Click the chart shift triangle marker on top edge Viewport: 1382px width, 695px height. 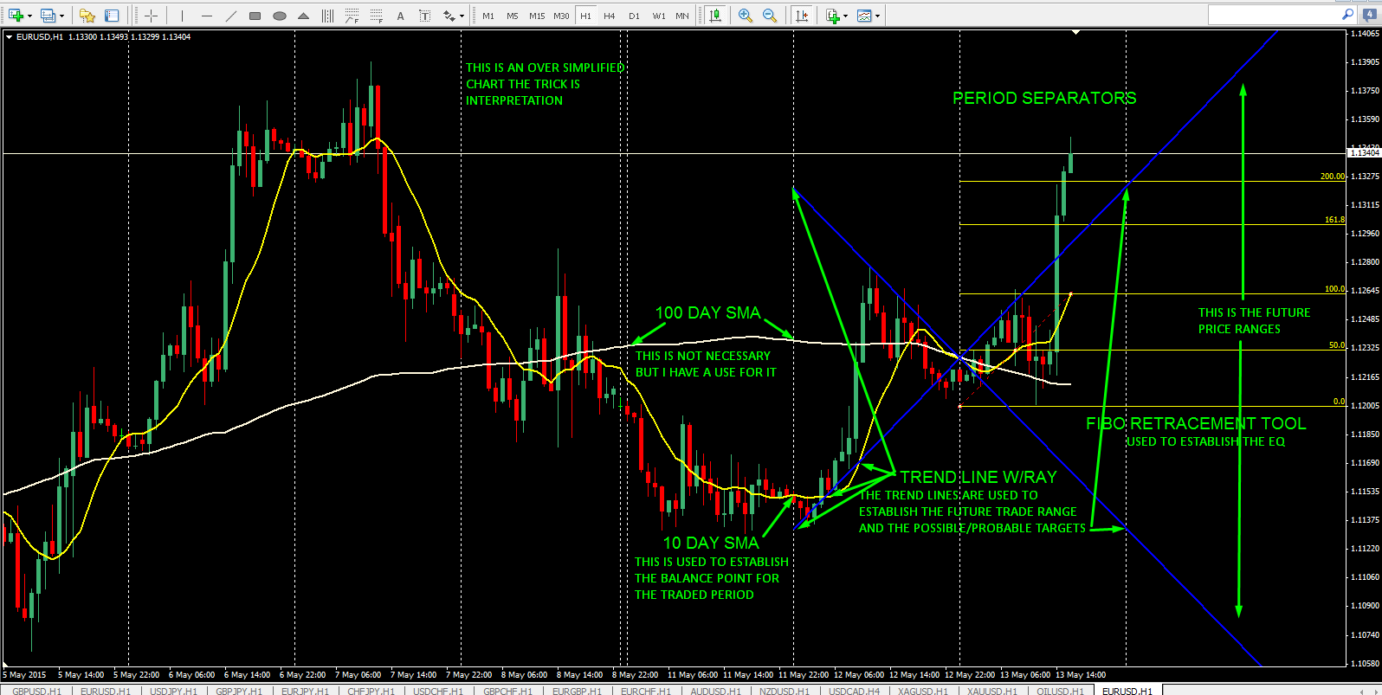1075,33
